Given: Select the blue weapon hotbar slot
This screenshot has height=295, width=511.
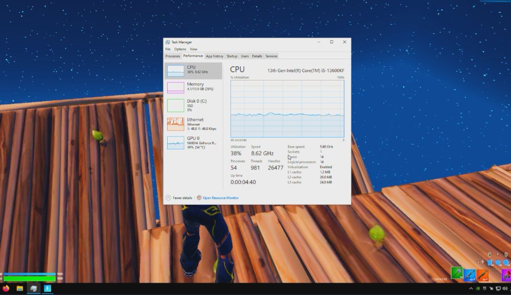Looking at the screenshot, I should 470,275.
